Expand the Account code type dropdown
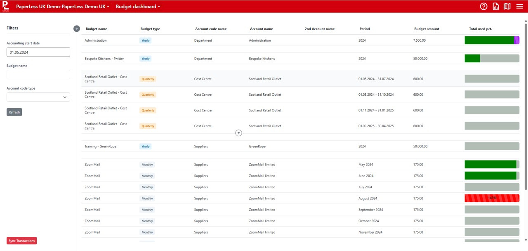Screen dimensions: 528x251 38,97
